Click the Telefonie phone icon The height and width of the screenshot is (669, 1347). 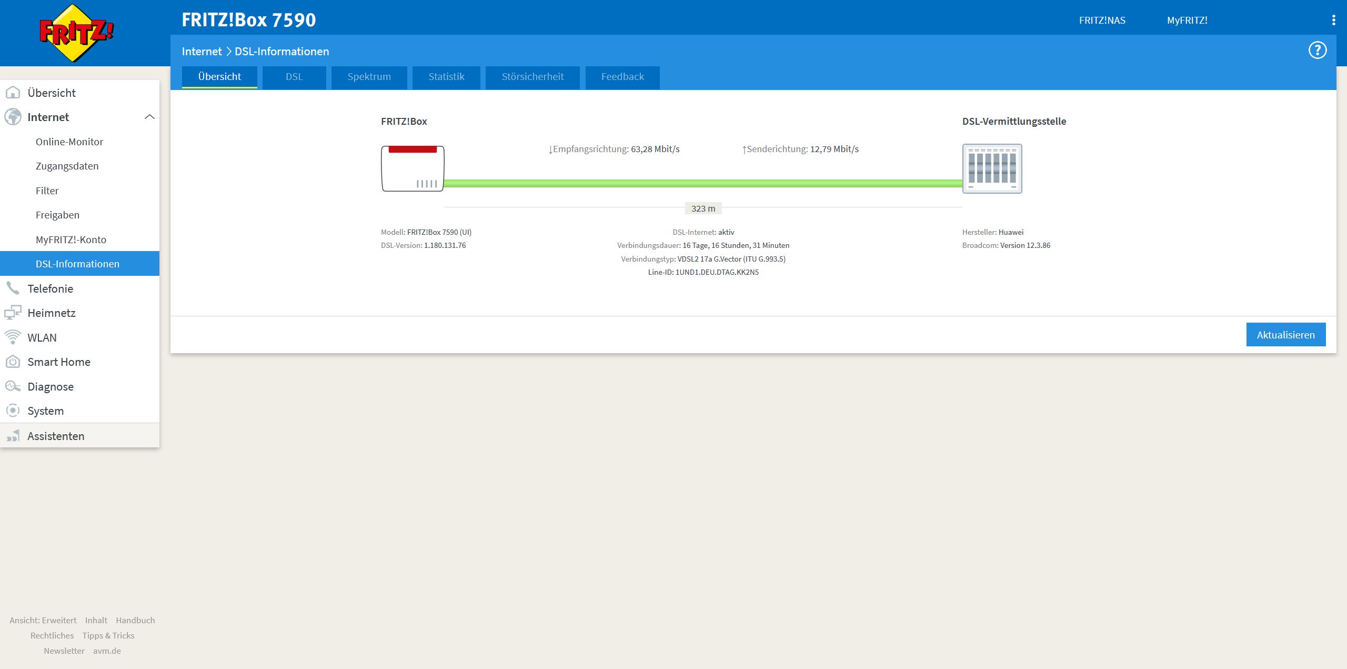(x=13, y=288)
